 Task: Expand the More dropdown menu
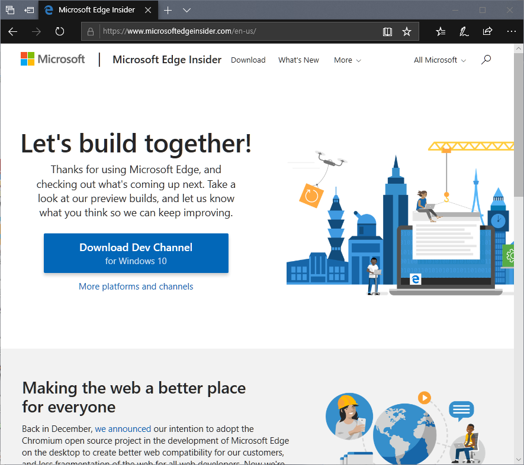tap(348, 60)
